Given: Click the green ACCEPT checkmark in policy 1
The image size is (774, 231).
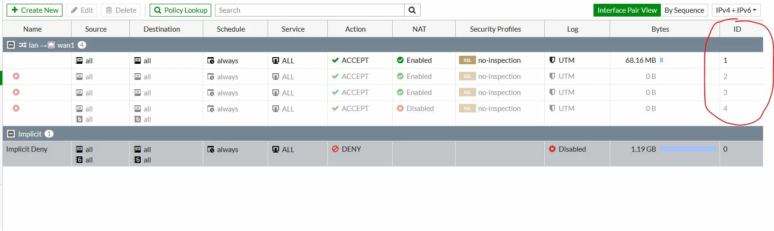Looking at the screenshot, I should click(x=335, y=60).
